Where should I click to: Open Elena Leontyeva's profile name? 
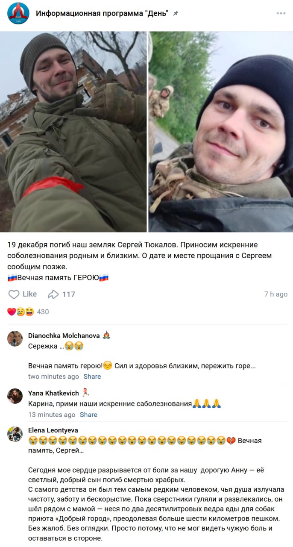[53, 430]
